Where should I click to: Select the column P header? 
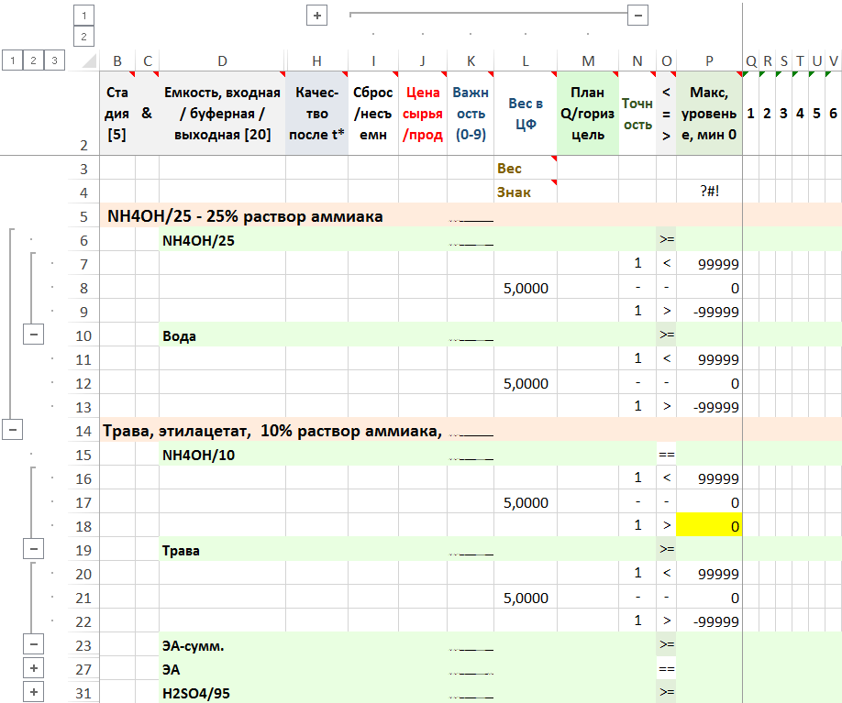click(709, 61)
